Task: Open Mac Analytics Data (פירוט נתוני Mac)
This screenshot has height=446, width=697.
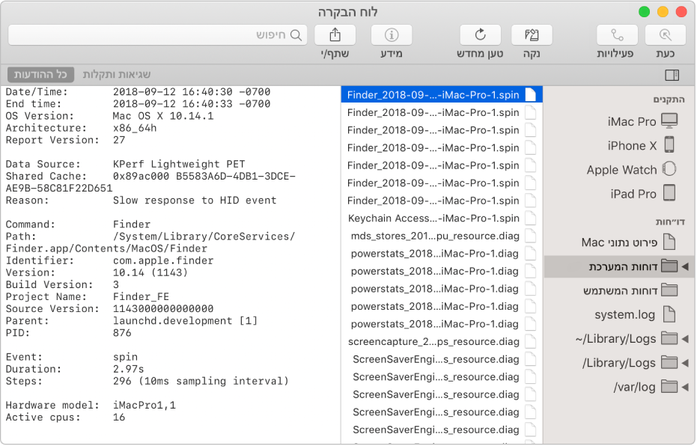Action: pos(620,242)
